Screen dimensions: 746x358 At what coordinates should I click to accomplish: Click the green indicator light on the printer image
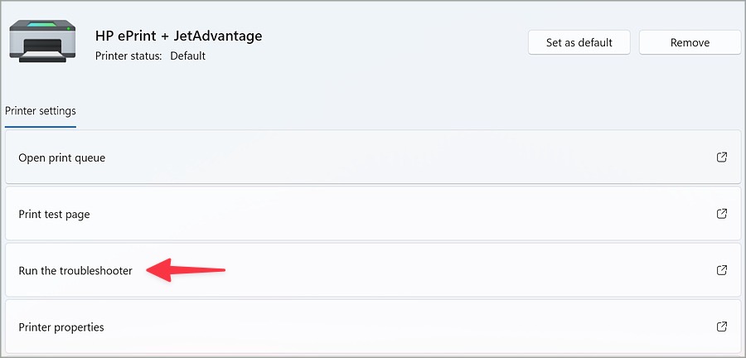[x=69, y=28]
